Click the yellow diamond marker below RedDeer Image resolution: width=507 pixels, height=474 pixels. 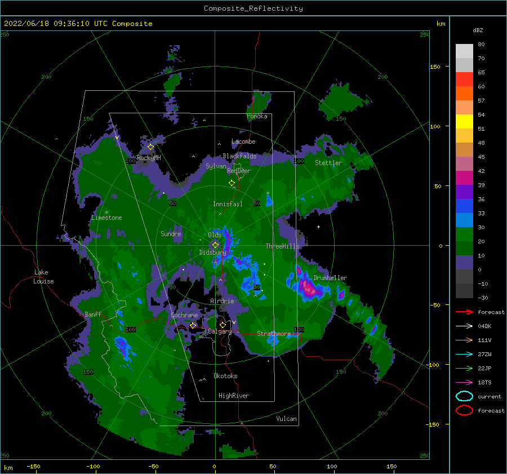pyautogui.click(x=232, y=183)
